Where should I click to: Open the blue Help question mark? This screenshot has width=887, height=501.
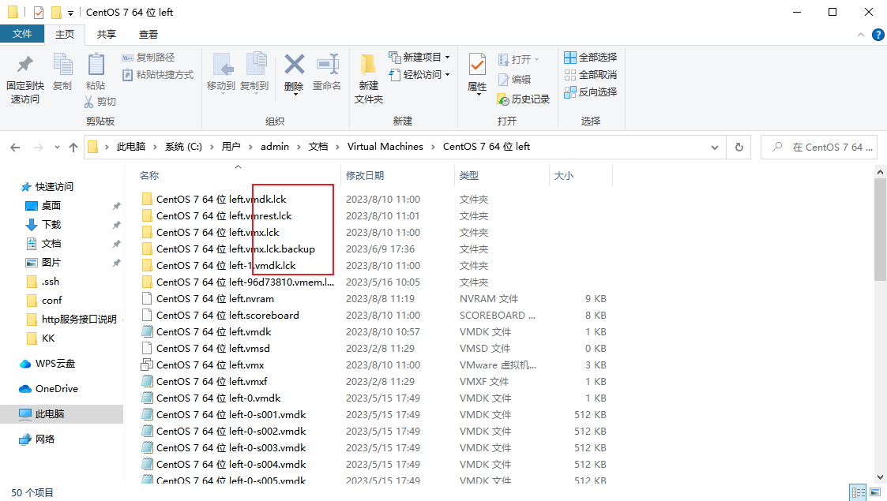click(878, 35)
